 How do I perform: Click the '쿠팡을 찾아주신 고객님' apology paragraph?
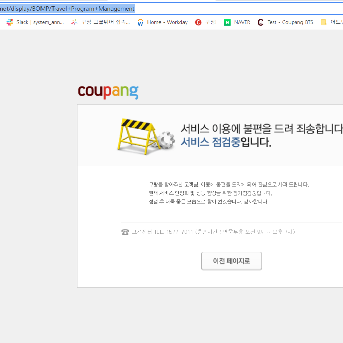pyautogui.click(x=228, y=185)
